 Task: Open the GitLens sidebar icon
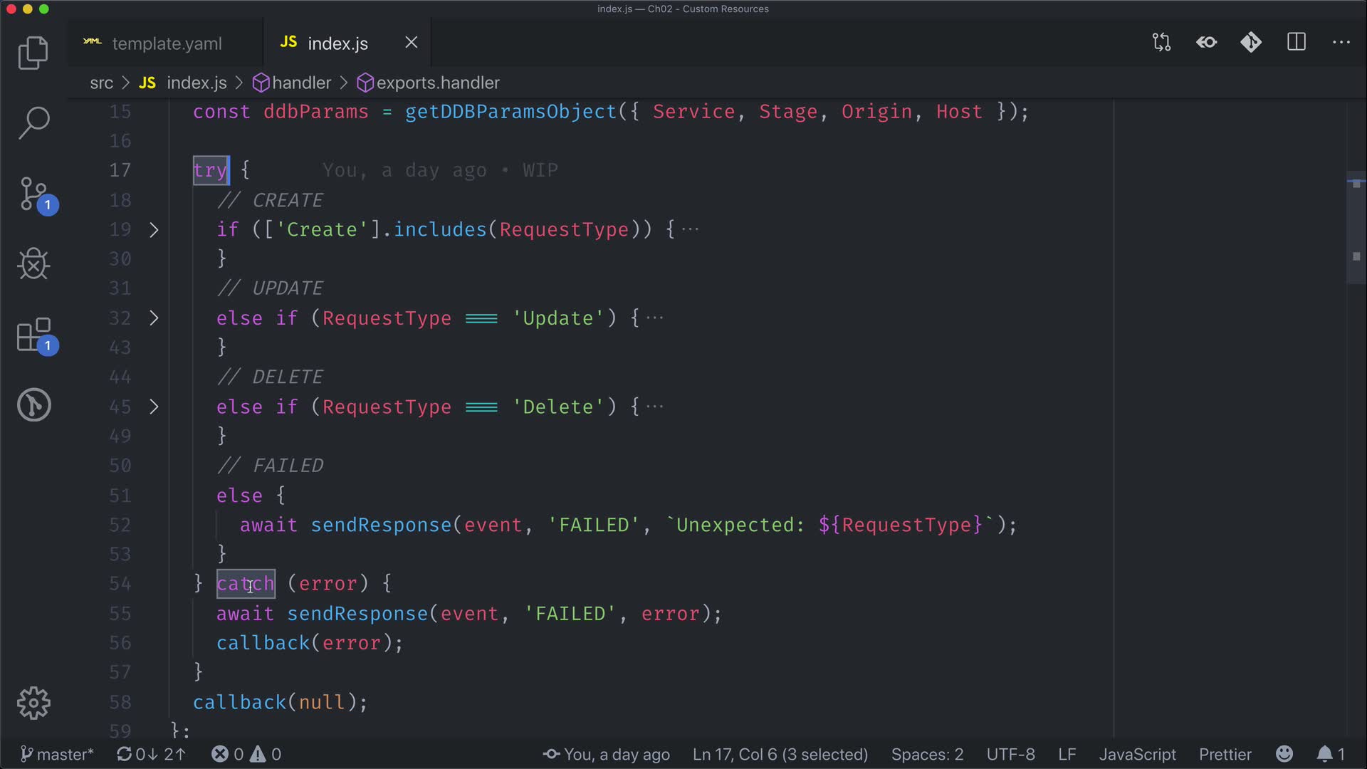click(33, 405)
